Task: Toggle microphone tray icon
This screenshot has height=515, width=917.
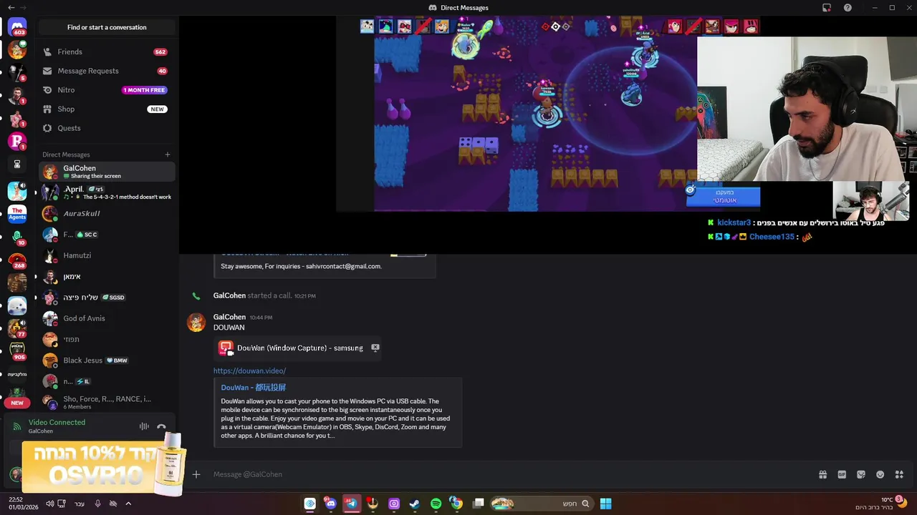Action: pos(97,504)
